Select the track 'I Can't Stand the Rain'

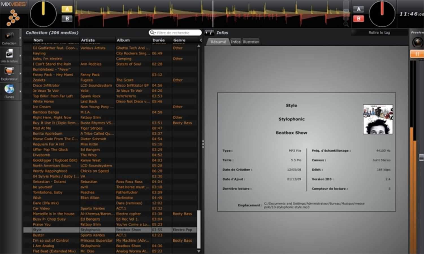pos(110,64)
